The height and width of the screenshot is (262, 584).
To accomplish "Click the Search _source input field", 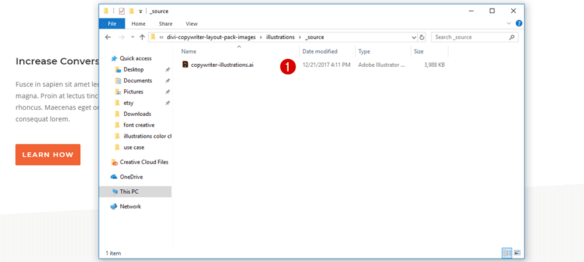I will tap(471, 37).
